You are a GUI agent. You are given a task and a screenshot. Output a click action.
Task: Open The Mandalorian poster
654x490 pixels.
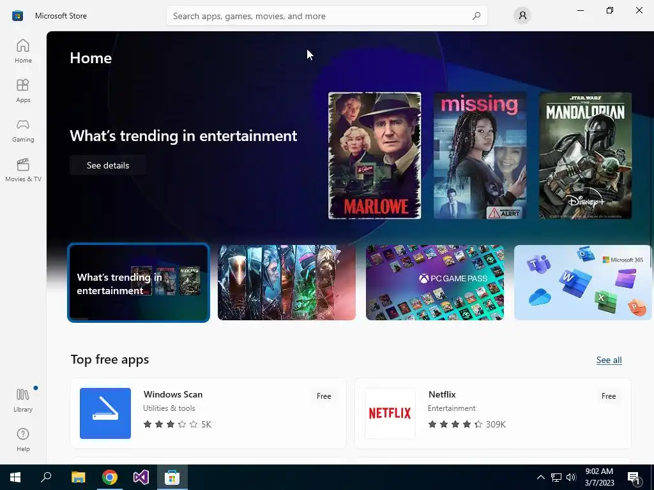pos(586,156)
